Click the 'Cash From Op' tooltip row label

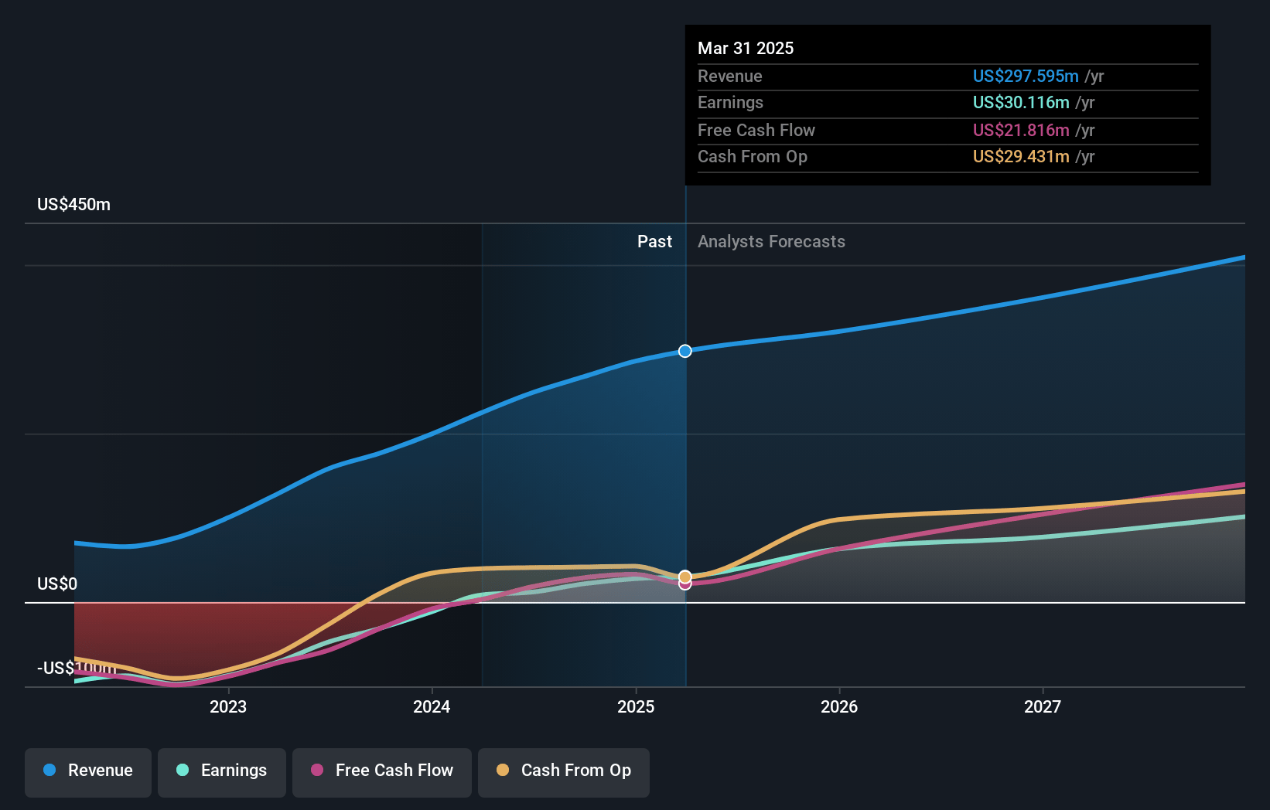pos(753,157)
